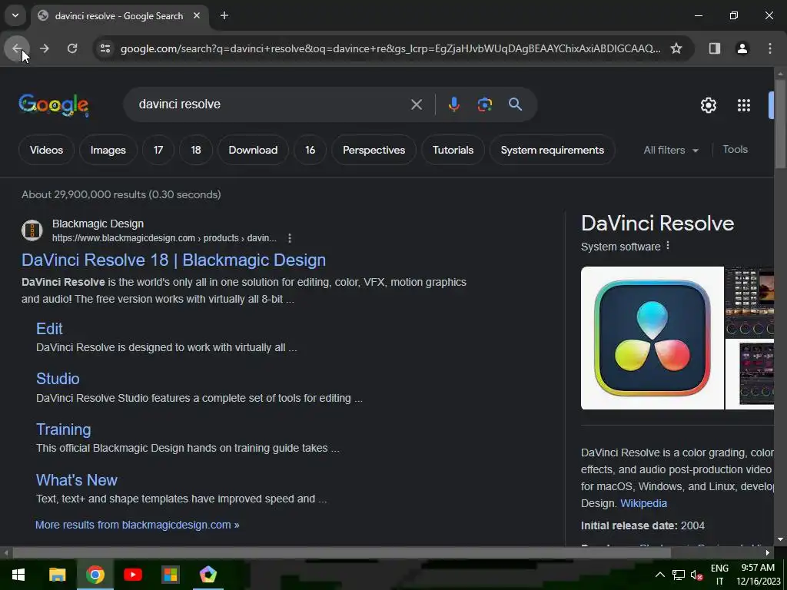This screenshot has width=787, height=590.
Task: Select the 16 filter chip
Action: click(310, 150)
